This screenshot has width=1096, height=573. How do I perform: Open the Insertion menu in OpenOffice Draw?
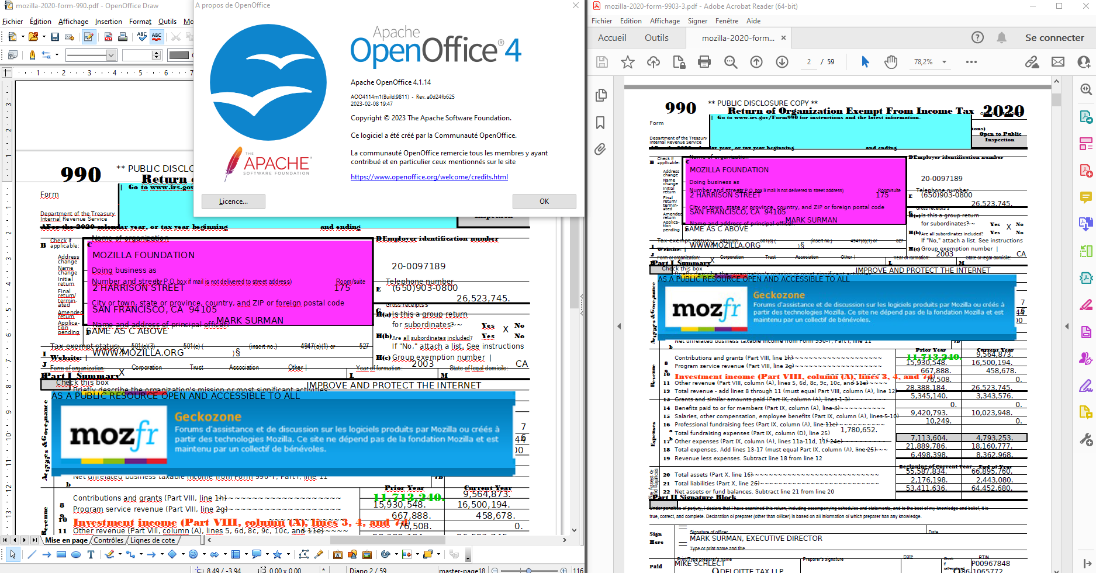[109, 22]
